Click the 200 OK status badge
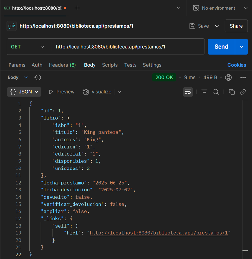Screen dimensions: 252x259 point(164,77)
